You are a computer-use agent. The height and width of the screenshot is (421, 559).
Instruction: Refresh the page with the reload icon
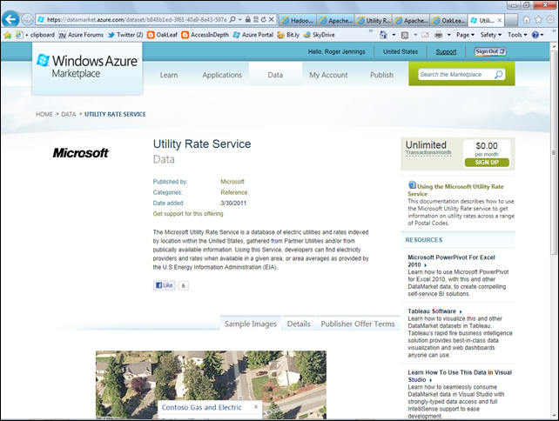tap(264, 20)
